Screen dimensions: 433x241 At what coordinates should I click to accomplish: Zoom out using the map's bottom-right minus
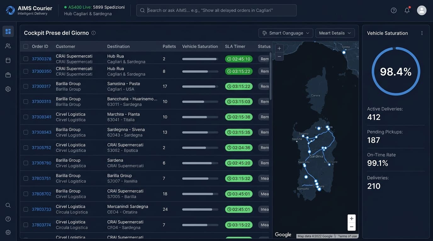tap(351, 227)
